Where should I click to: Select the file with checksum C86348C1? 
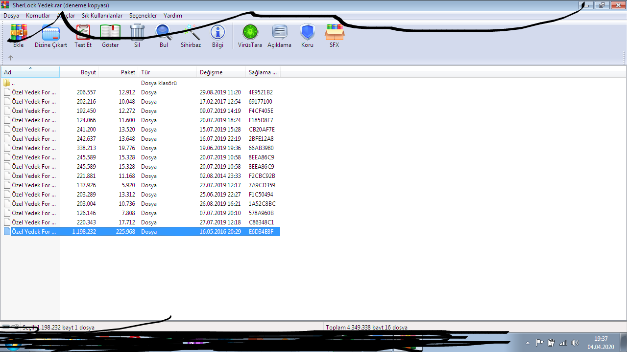pyautogui.click(x=141, y=222)
